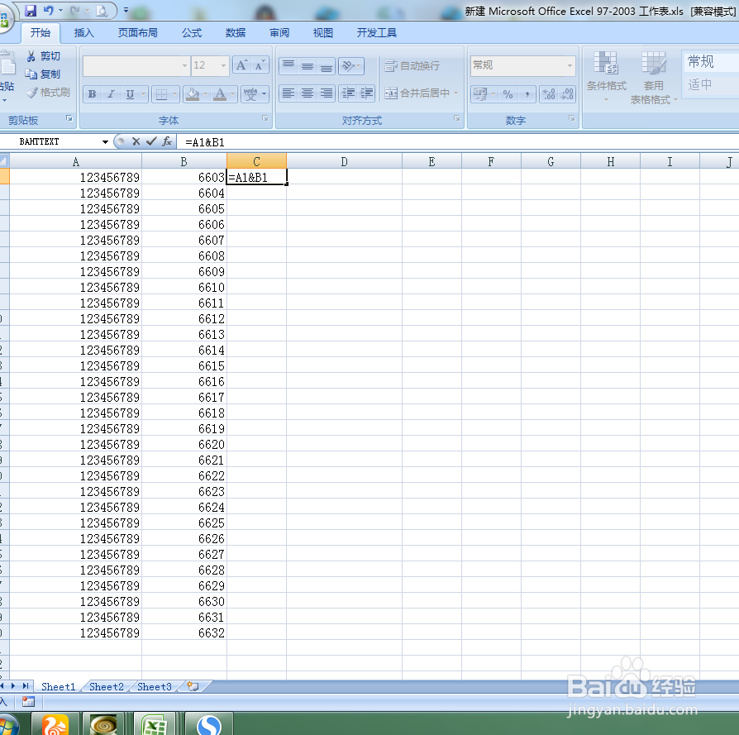Click the Format Painter (格式刷) button
The image size is (739, 735).
tap(48, 93)
